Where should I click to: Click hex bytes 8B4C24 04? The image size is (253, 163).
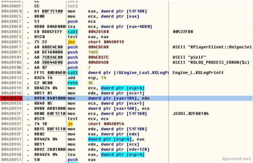[x=46, y=88]
